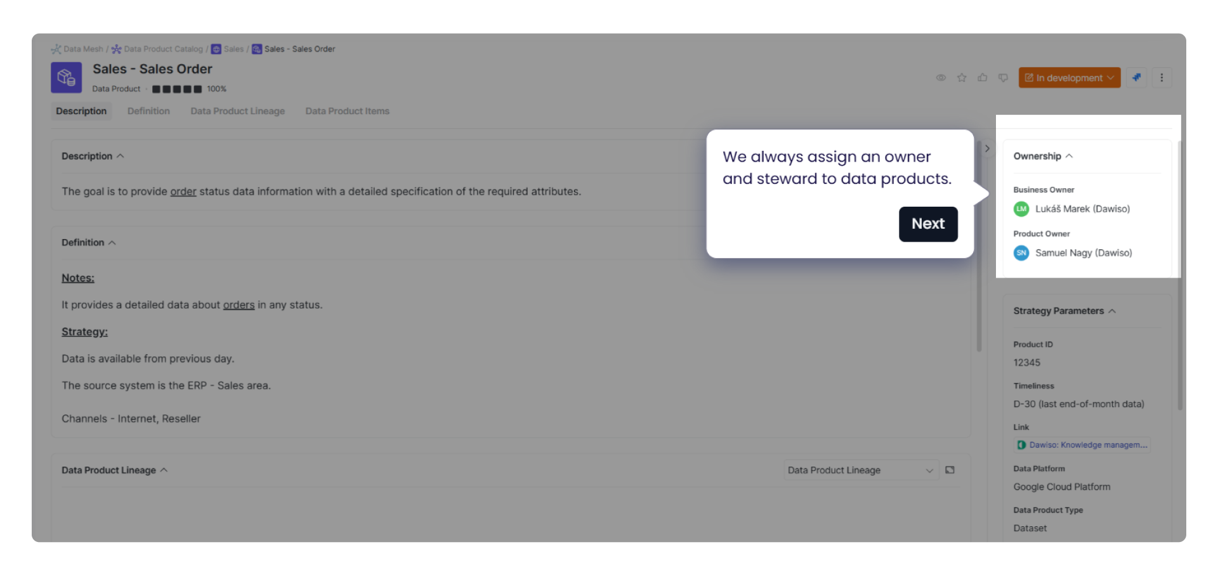Screen dimensions: 1218x575
Task: Click Data Product Catalog in the breadcrumb
Action: 163,49
